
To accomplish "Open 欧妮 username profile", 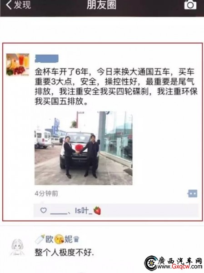I will tap(57, 239).
